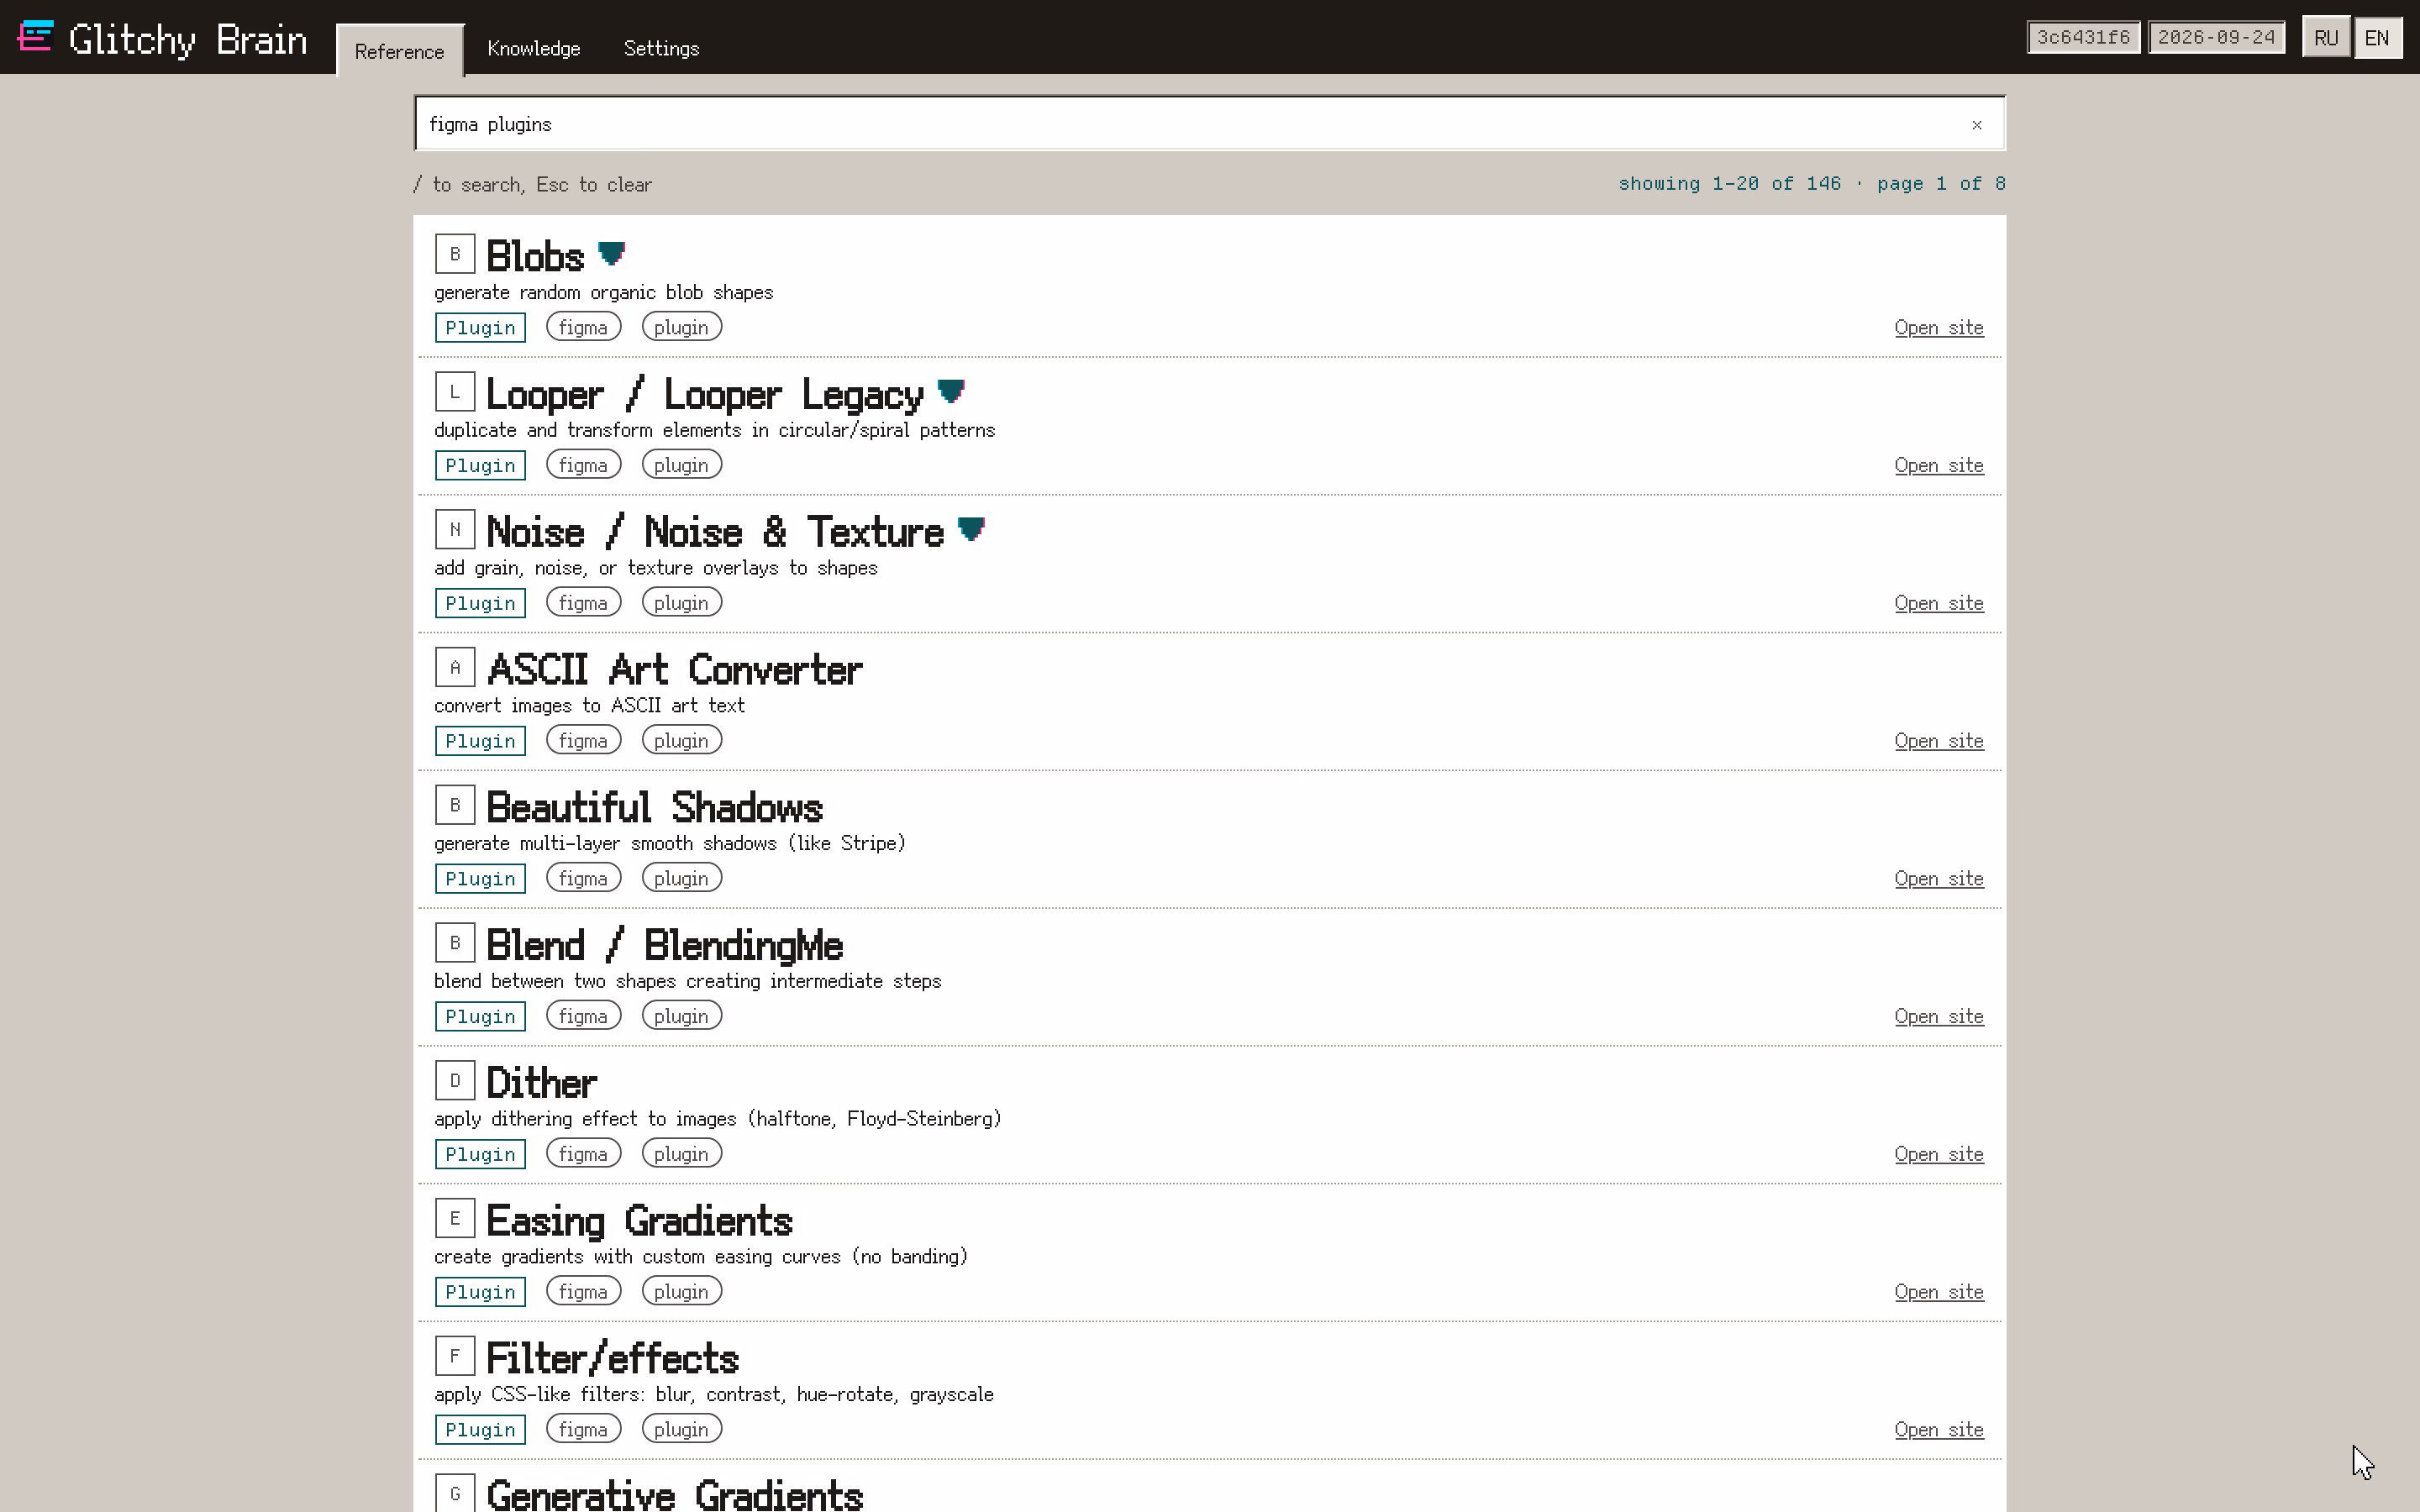Open the Easing Gradients entry title
Screen dimensions: 2420x1512
pyautogui.click(x=639, y=1221)
